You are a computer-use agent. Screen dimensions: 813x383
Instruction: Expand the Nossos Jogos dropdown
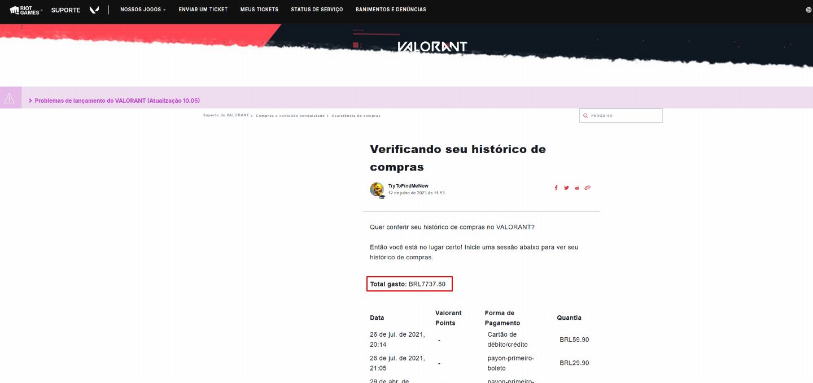coord(143,10)
